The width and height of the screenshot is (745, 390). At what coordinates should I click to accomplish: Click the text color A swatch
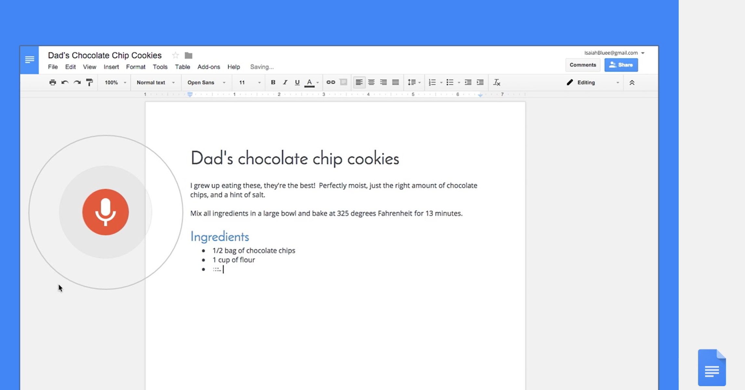pos(309,83)
